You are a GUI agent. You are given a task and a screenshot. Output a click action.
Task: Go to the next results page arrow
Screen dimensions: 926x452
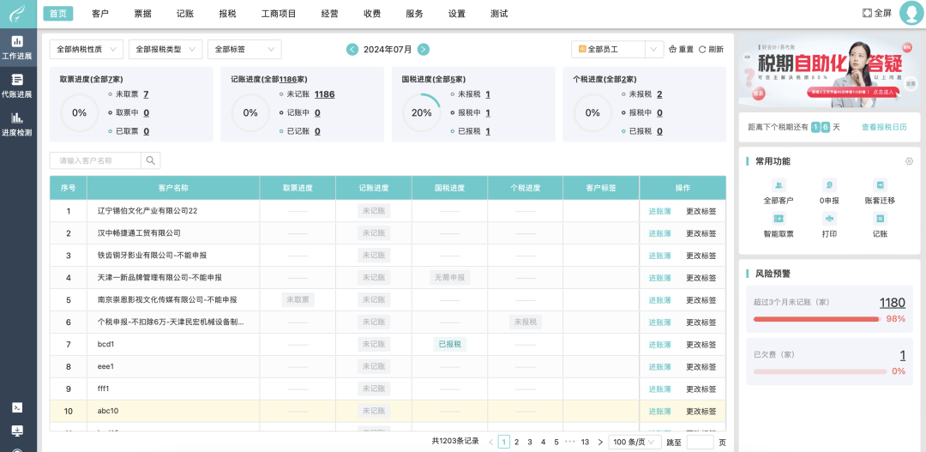pos(600,442)
